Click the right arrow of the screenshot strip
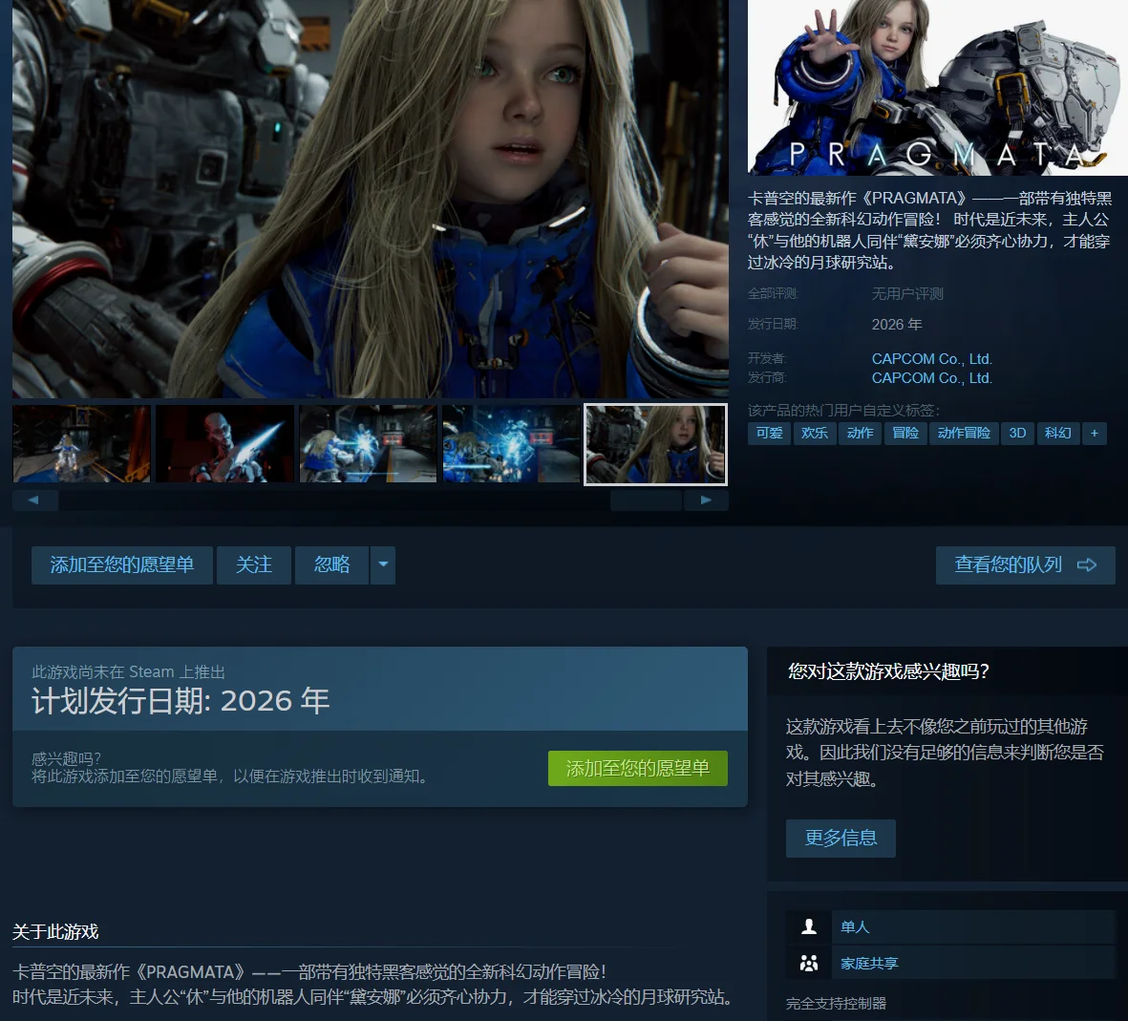Image resolution: width=1128 pixels, height=1021 pixels. coord(706,500)
